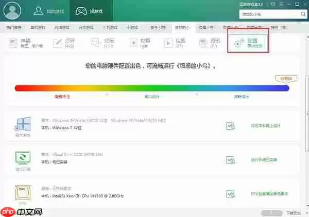The height and width of the screenshot is (217, 309).
Task: Select the 网页游戏 category tab
Action: (86, 28)
